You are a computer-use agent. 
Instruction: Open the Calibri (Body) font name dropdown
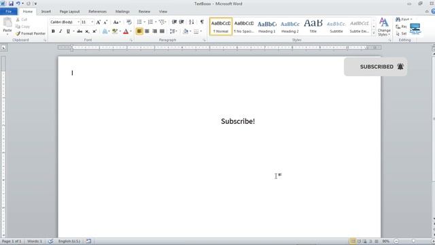[79, 22]
